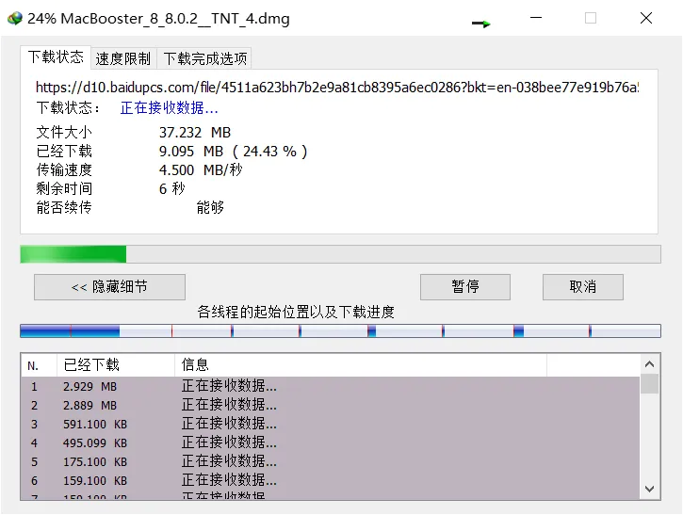
Task: Open the 下载完成选项 tab
Action: tap(204, 58)
